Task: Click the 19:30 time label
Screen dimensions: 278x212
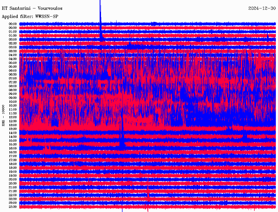Action: 13,176
